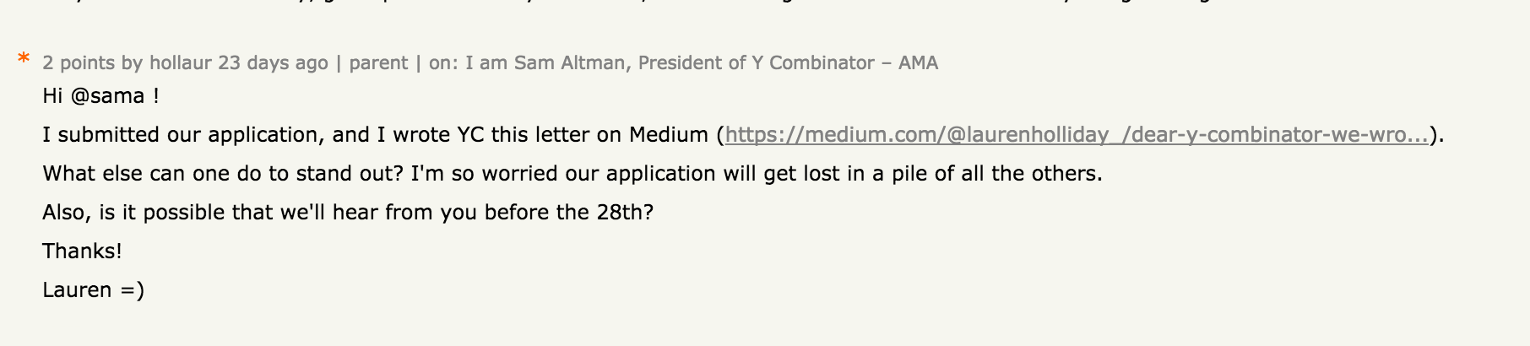Click the "Hi @sama !" greeting line
The image size is (1530, 346).
100,96
